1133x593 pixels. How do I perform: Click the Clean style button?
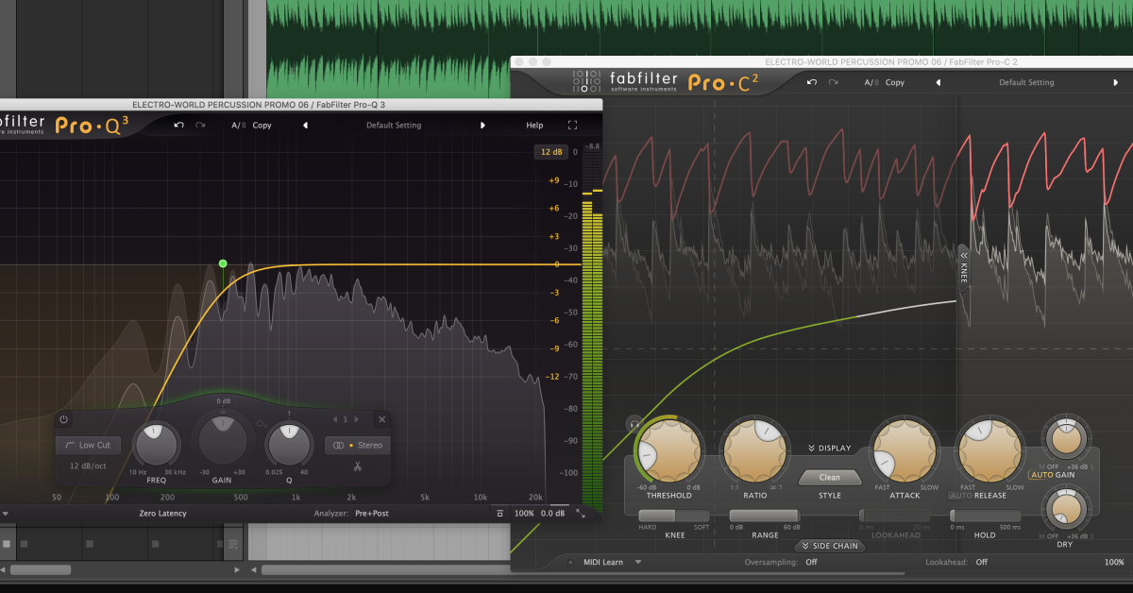click(x=829, y=478)
